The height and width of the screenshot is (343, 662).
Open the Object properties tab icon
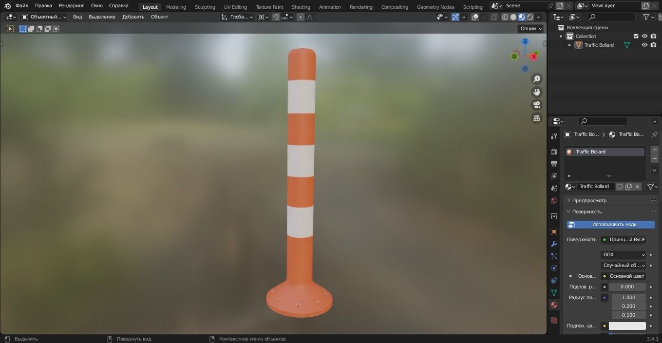(554, 232)
